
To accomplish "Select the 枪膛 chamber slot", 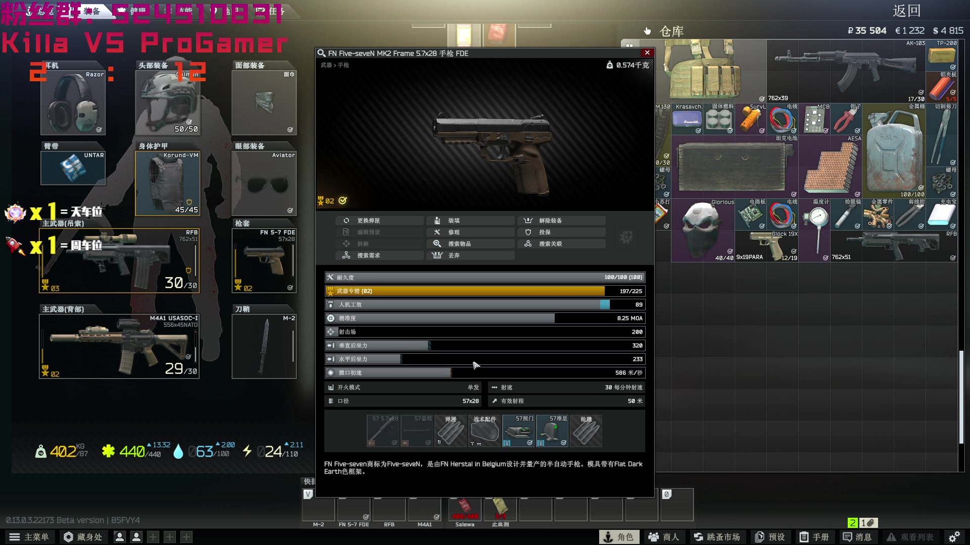I will coord(586,431).
